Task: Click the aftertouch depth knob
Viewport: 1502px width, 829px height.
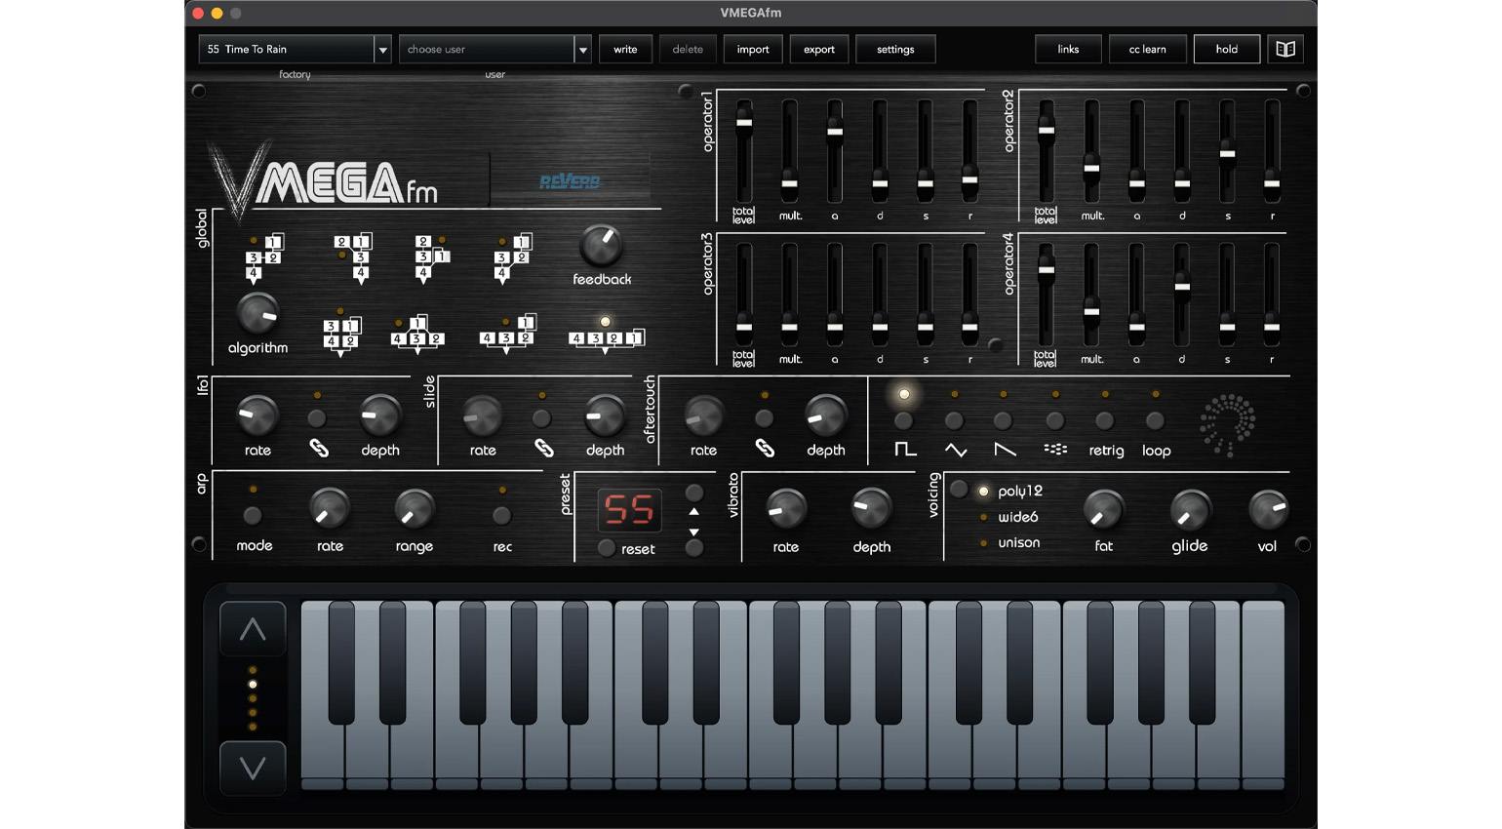Action: [x=825, y=415]
